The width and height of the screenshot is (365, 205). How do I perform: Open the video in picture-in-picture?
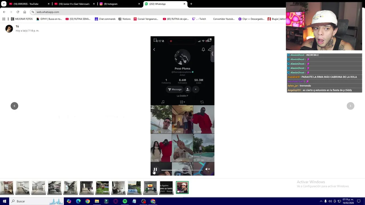(x=210, y=40)
